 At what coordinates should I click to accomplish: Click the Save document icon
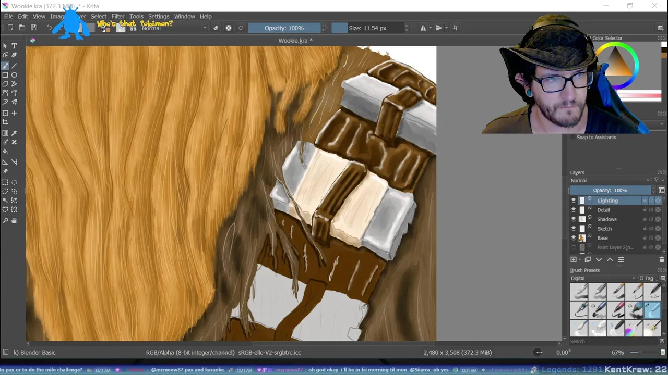tap(34, 28)
